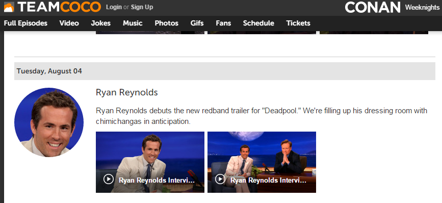This screenshot has width=442, height=203.
Task: Open the Full Episodes menu item
Action: click(25, 23)
